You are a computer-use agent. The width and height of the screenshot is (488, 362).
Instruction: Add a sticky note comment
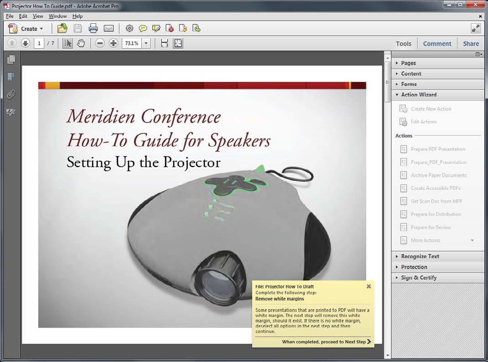[x=143, y=29]
